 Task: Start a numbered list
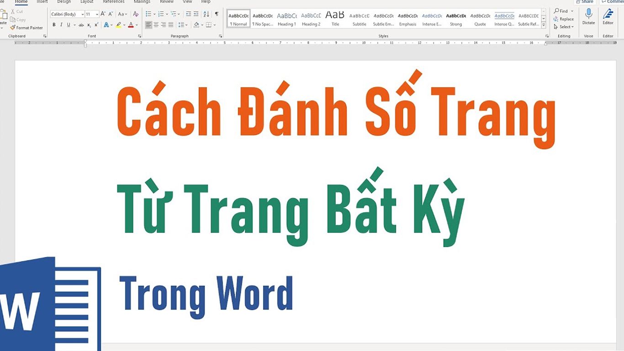click(161, 14)
